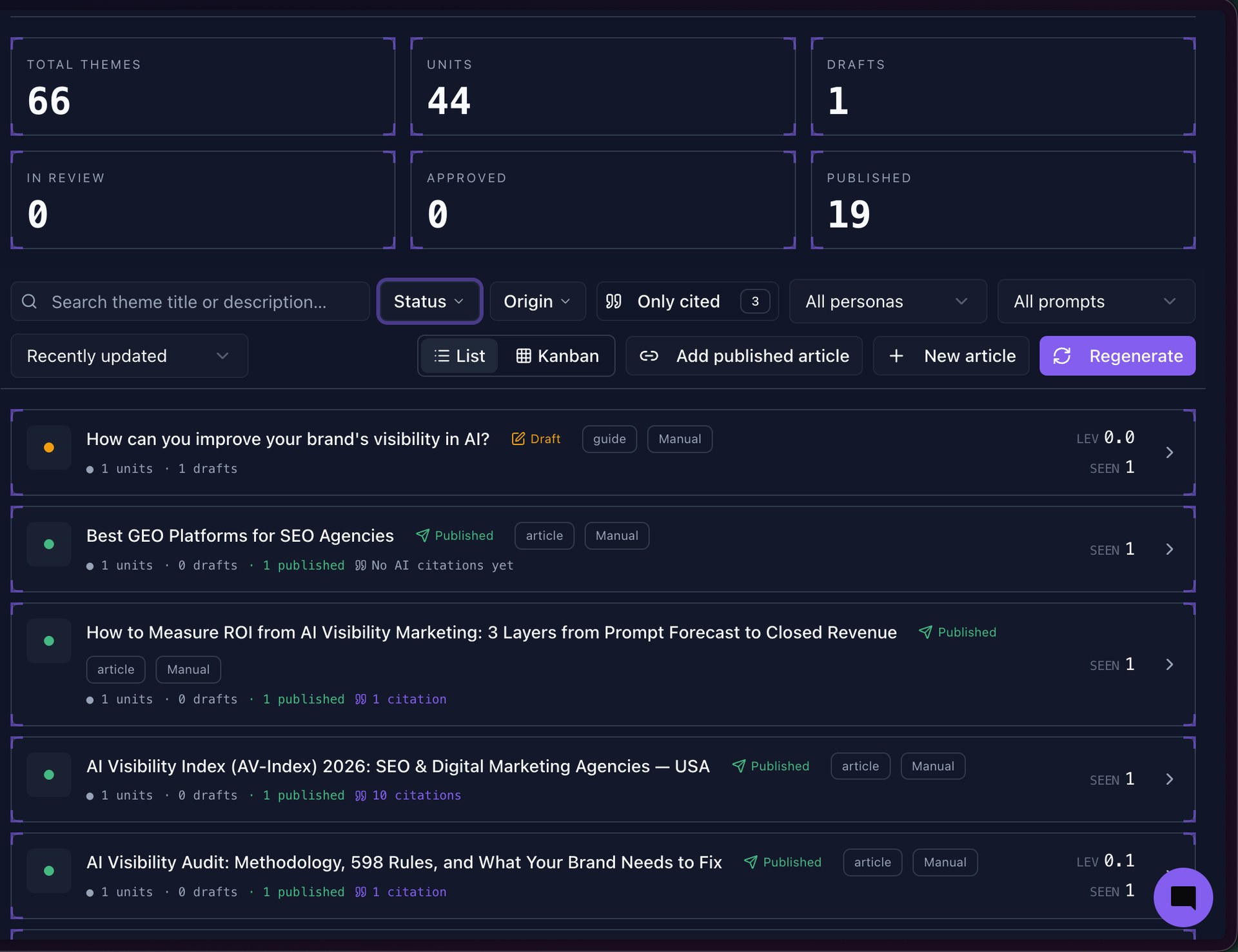Open 'How can you improve your brand's visibility in AI?'
Viewport: 1238px width, 952px height.
tap(288, 439)
